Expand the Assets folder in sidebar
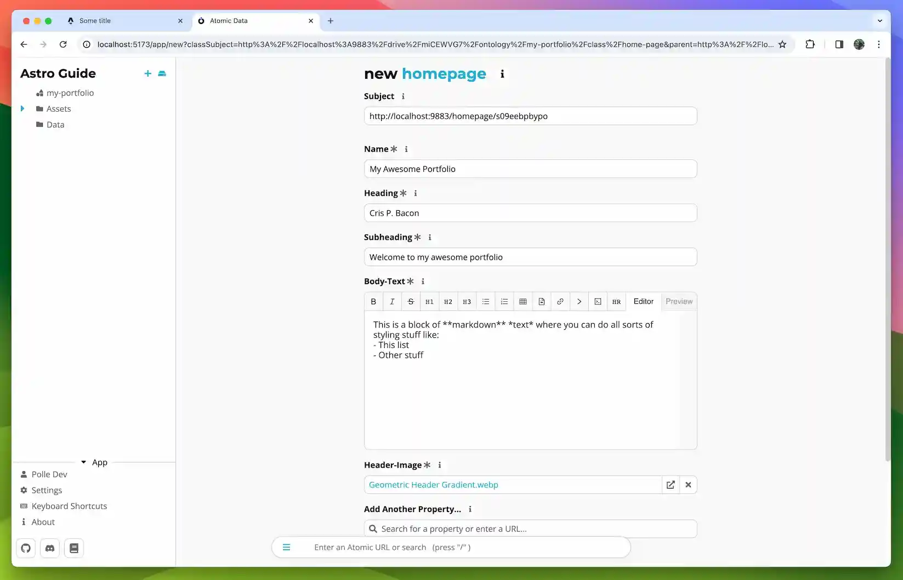The width and height of the screenshot is (903, 580). [22, 108]
